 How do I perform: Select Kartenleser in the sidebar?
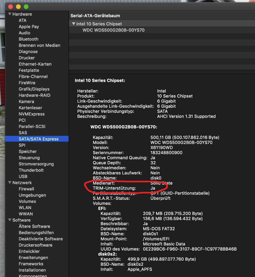30,108
